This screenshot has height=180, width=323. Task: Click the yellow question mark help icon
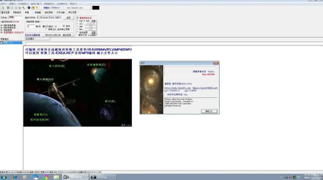(37, 8)
